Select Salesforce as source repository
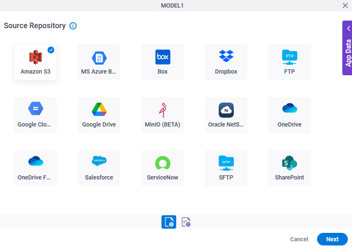352x248 pixels. pyautogui.click(x=99, y=168)
